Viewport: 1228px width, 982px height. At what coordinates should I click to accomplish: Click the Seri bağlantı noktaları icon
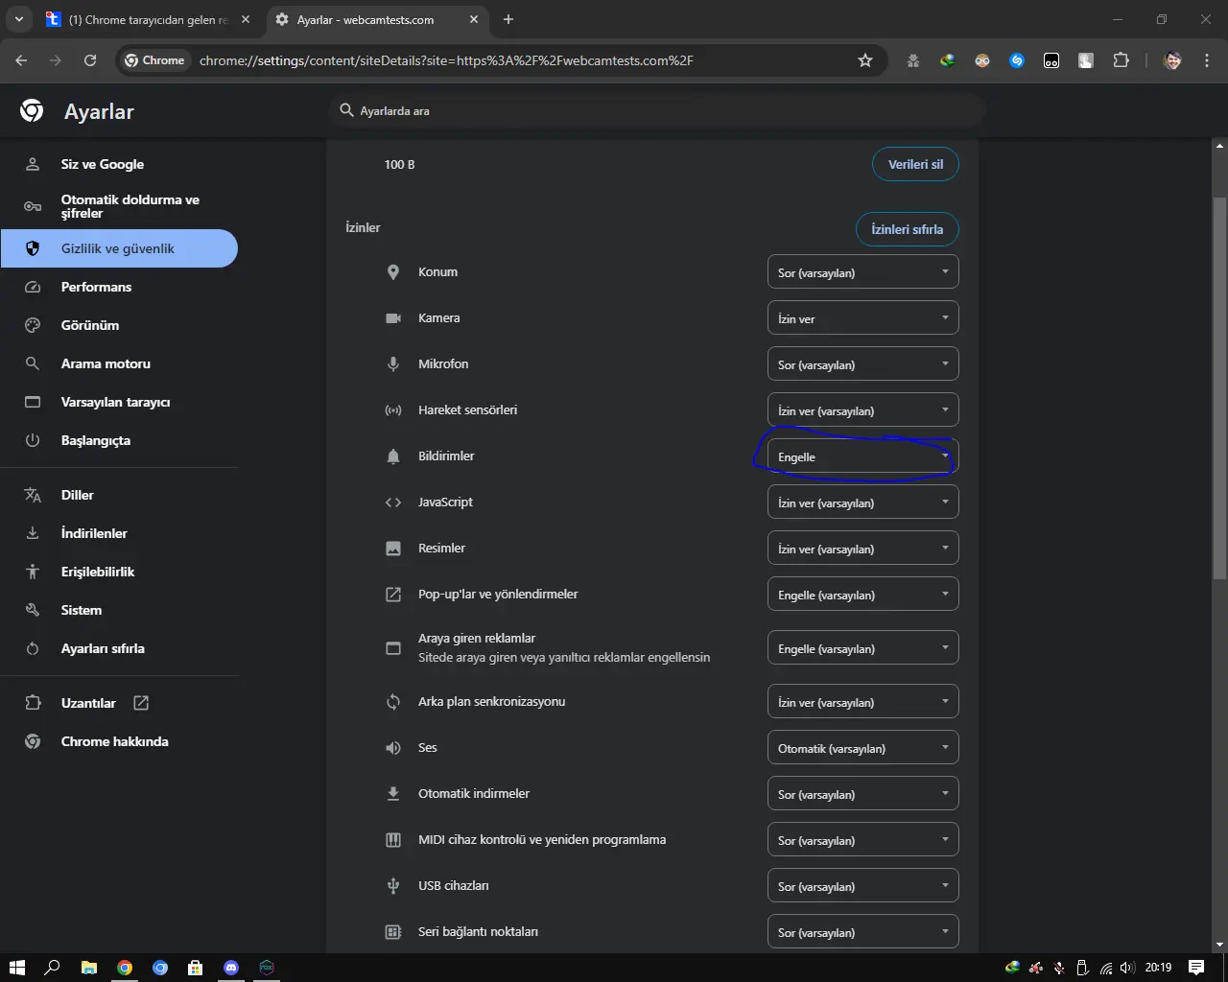pyautogui.click(x=393, y=932)
